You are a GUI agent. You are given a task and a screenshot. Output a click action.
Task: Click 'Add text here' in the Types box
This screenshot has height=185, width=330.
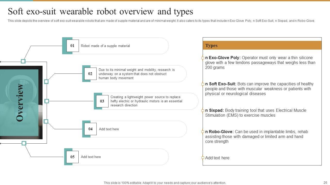(x=217, y=158)
